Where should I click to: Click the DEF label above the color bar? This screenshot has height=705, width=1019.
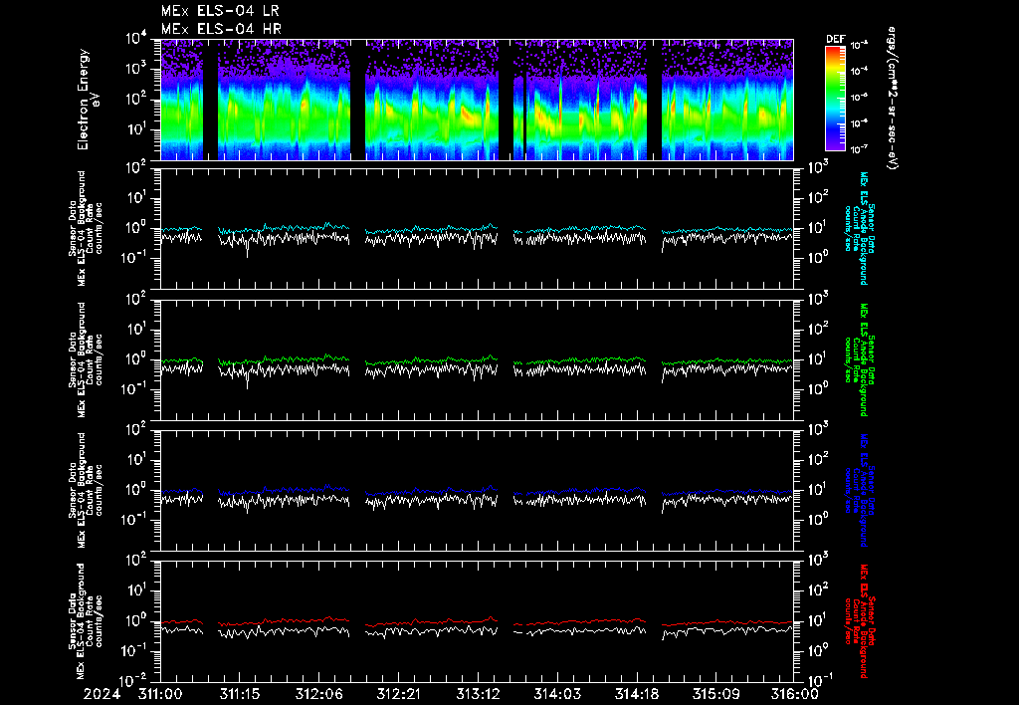(835, 39)
